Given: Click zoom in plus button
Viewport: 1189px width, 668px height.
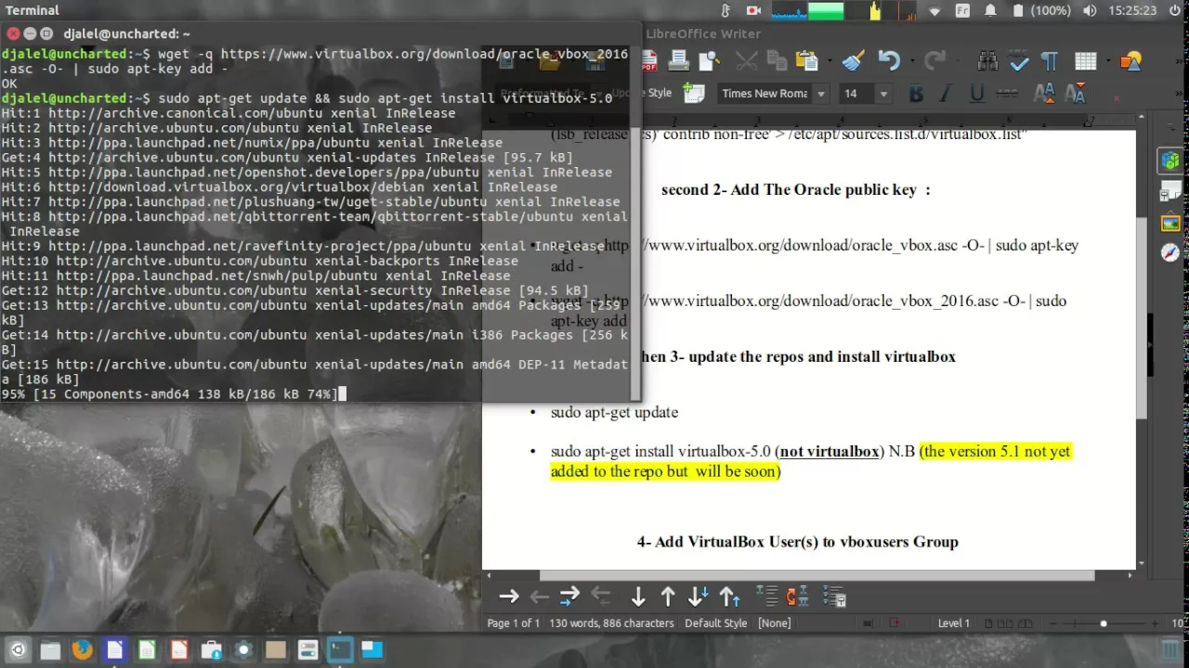Looking at the screenshot, I should (1156, 623).
